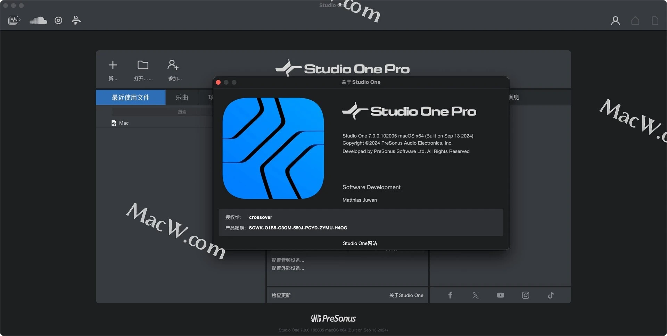Open the recent file named Mac
The image size is (667, 336).
pos(124,123)
